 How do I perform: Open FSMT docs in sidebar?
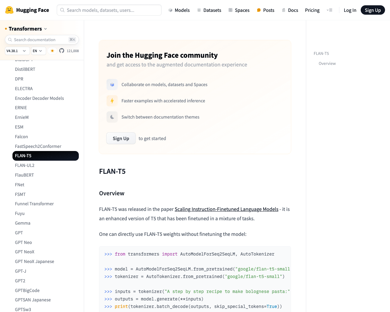click(x=20, y=194)
